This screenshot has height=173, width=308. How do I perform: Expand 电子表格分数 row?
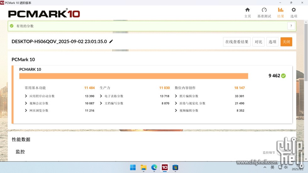[x=101, y=96]
